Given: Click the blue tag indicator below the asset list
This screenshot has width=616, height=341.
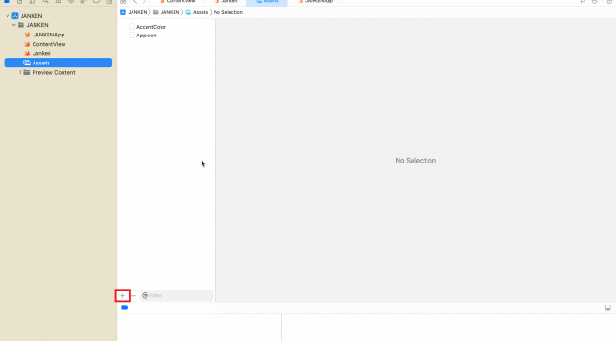Looking at the screenshot, I should coord(124,308).
